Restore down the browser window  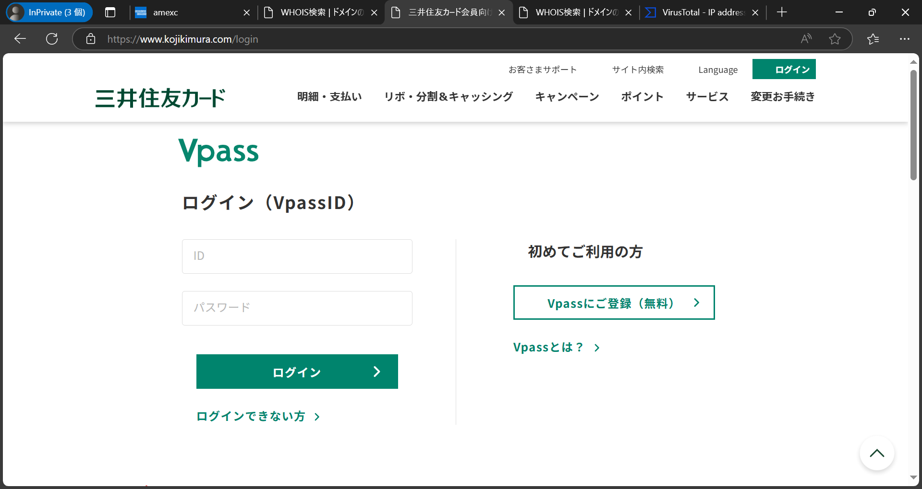872,12
